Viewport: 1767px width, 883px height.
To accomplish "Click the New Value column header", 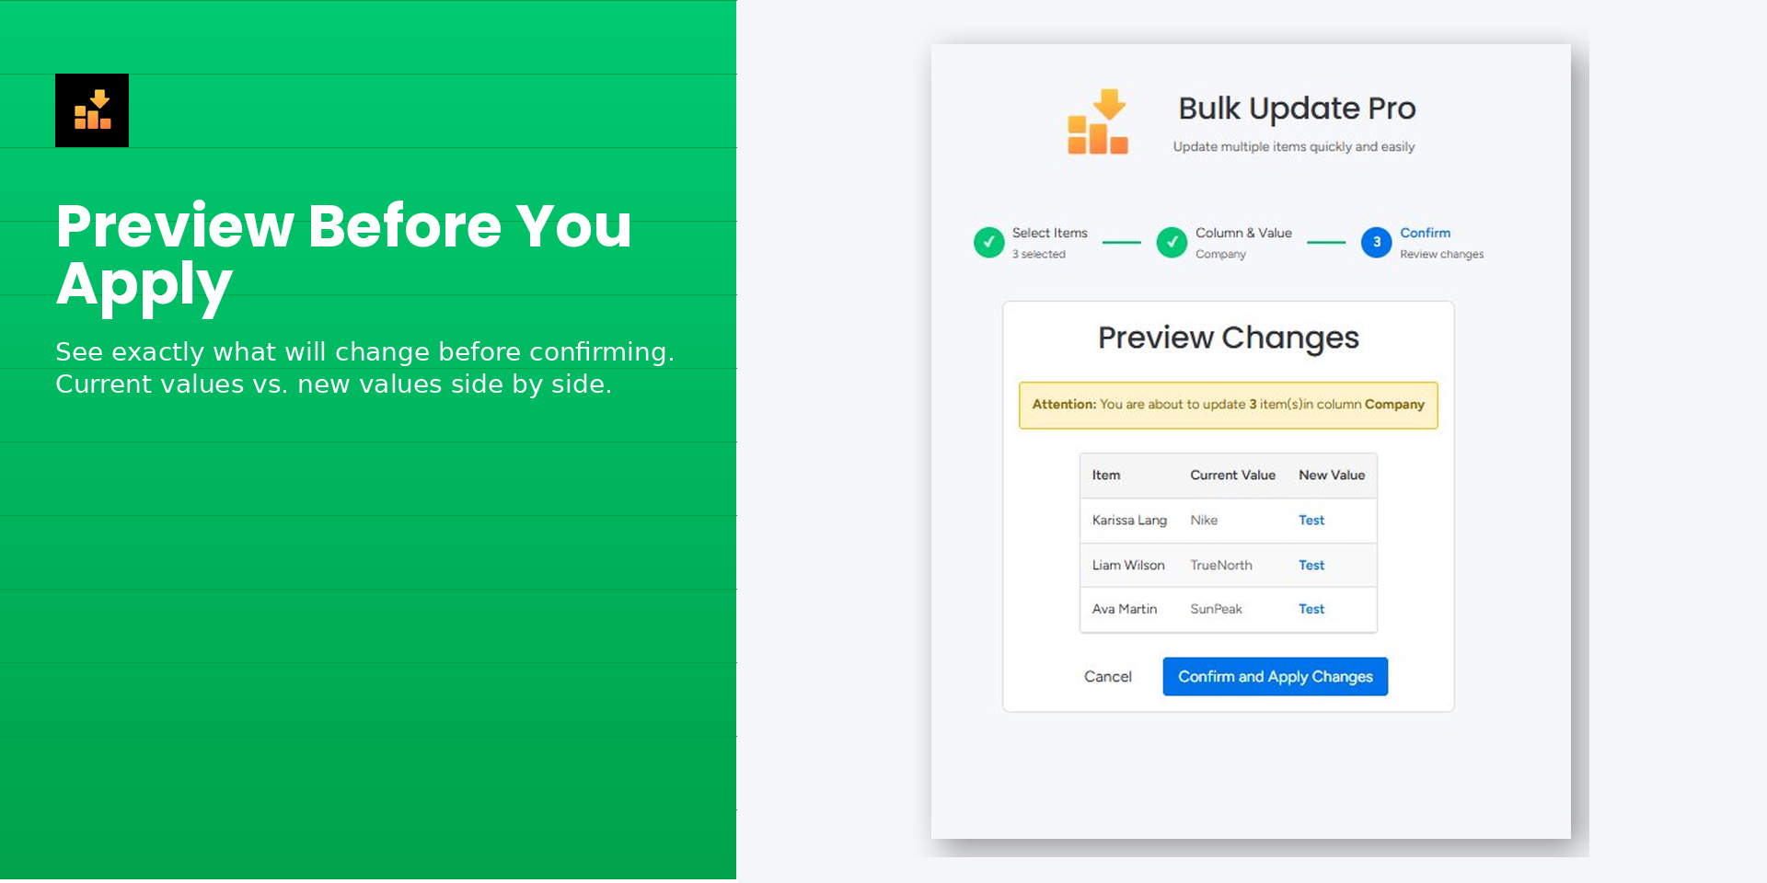I will point(1331,476).
